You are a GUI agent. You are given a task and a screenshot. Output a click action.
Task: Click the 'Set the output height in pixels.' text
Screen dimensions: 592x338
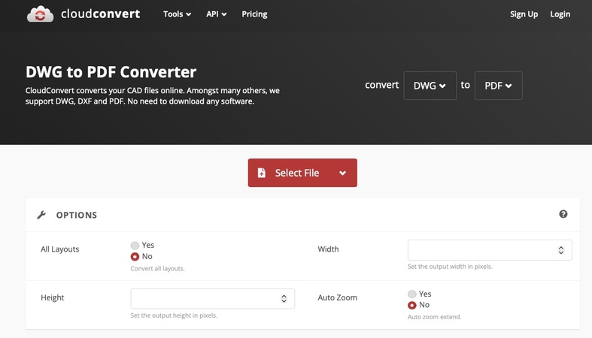[x=174, y=315]
